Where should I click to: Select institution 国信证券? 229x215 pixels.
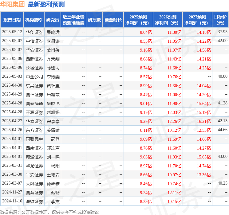click(34, 95)
